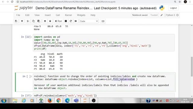The image size is (193, 109).
Task: Click the In [37] ndf=df.reindex code cell
Action: tap(104, 96)
